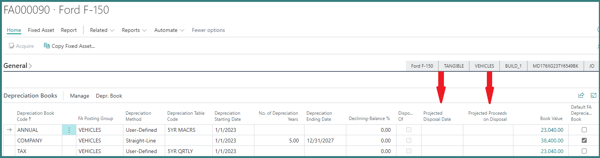The image size is (600, 158).
Task: Click the TANGIBLE summary field
Action: pos(454,66)
